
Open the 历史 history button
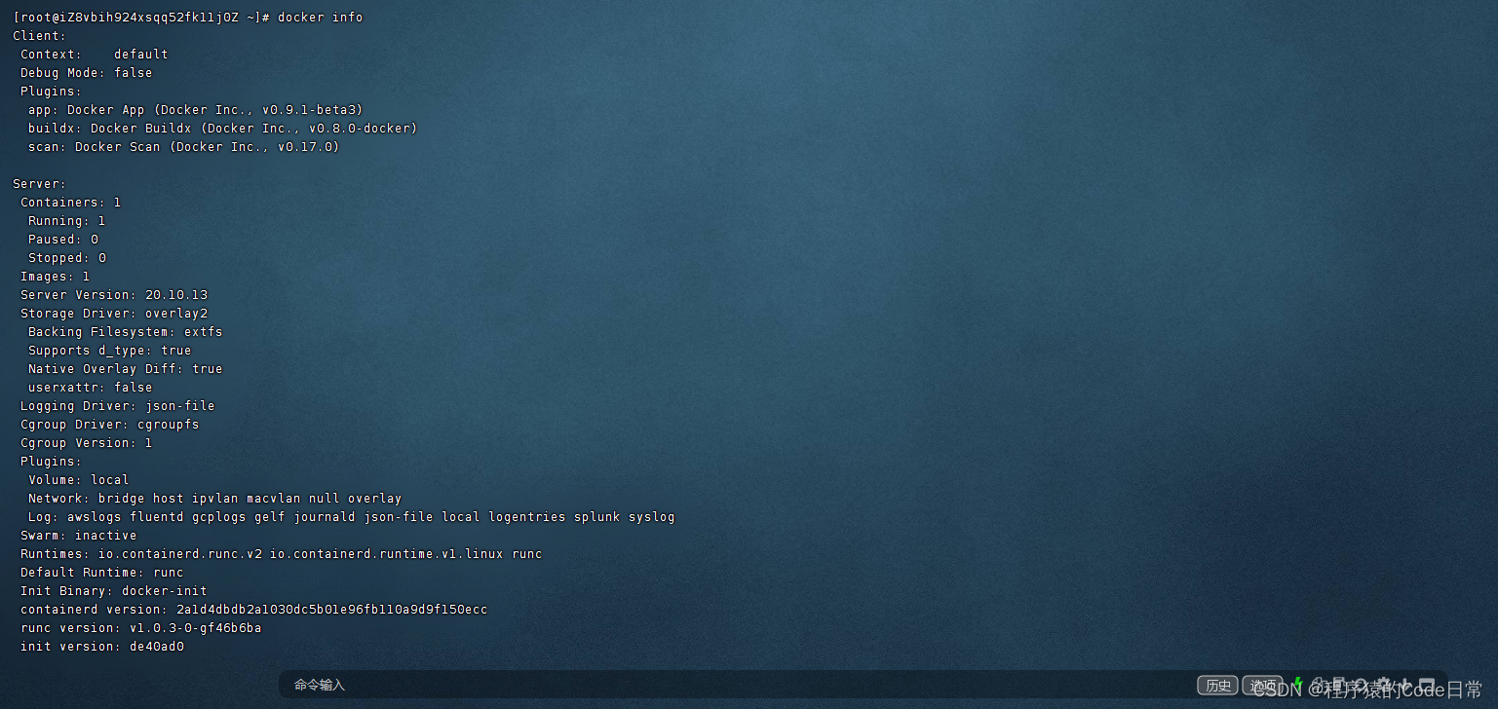click(1218, 686)
